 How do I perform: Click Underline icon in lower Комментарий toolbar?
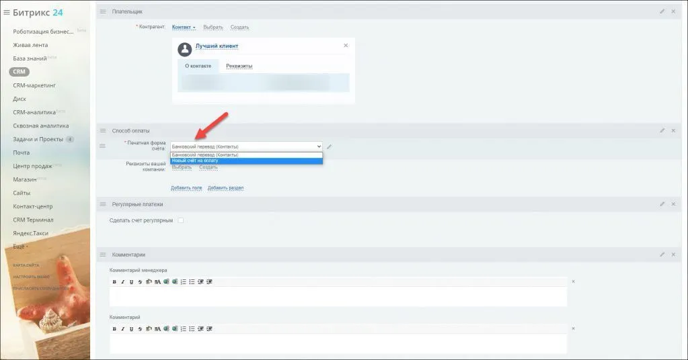pos(130,328)
